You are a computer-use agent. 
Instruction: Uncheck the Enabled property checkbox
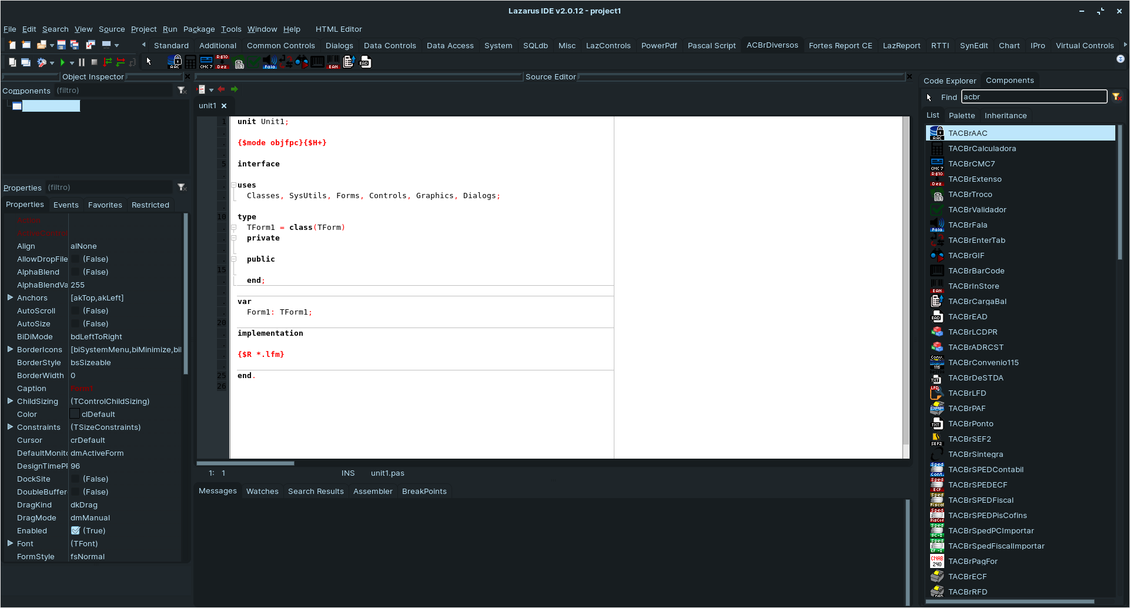(75, 530)
